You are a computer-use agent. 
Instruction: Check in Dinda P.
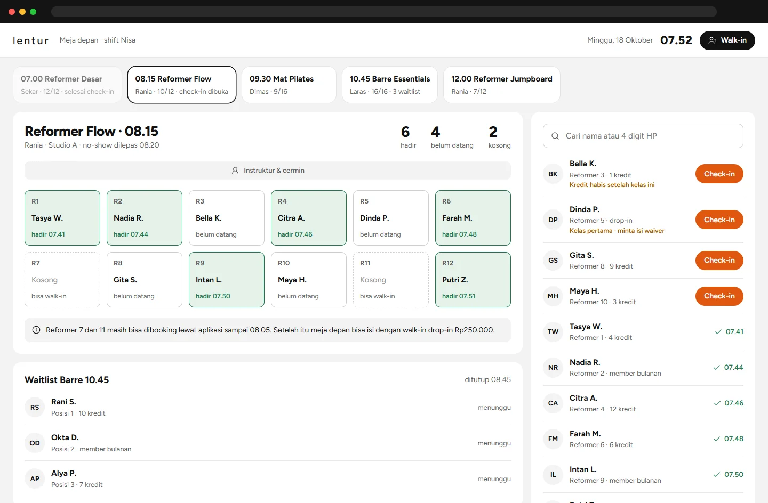(719, 220)
